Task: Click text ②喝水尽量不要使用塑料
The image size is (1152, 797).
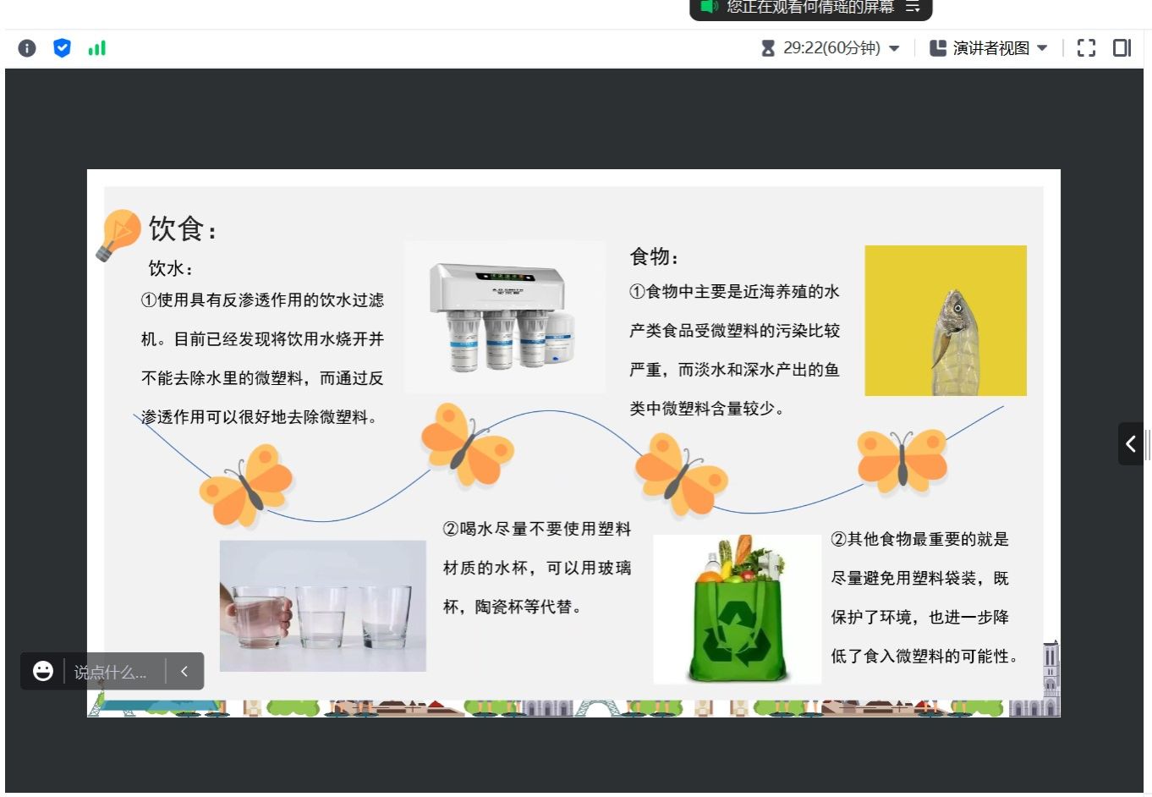Action: tap(537, 529)
